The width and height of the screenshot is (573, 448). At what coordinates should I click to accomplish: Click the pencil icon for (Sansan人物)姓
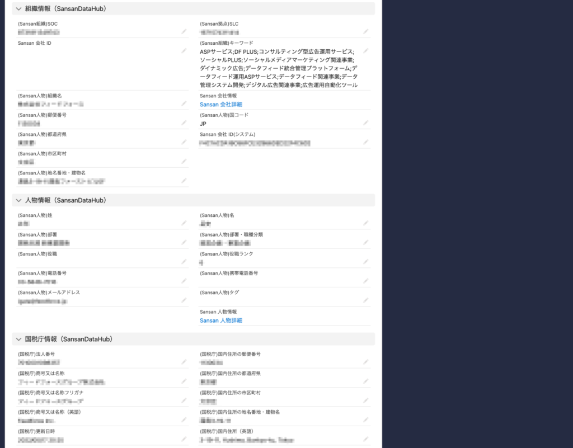tap(184, 224)
